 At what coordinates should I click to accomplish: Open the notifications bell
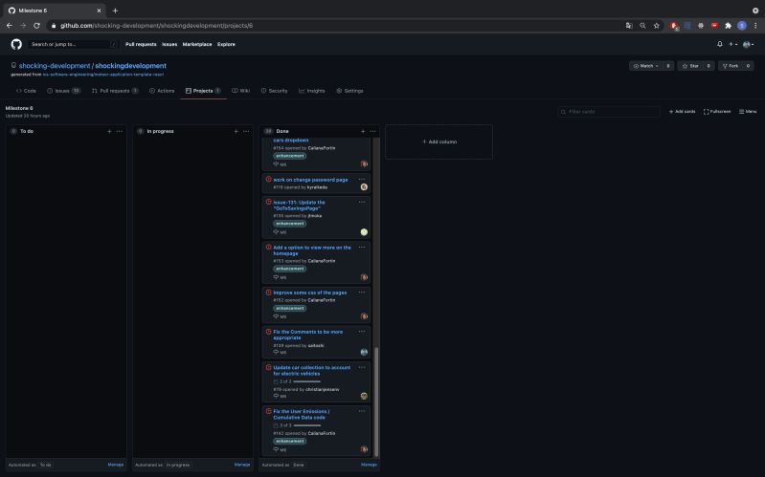coord(720,44)
